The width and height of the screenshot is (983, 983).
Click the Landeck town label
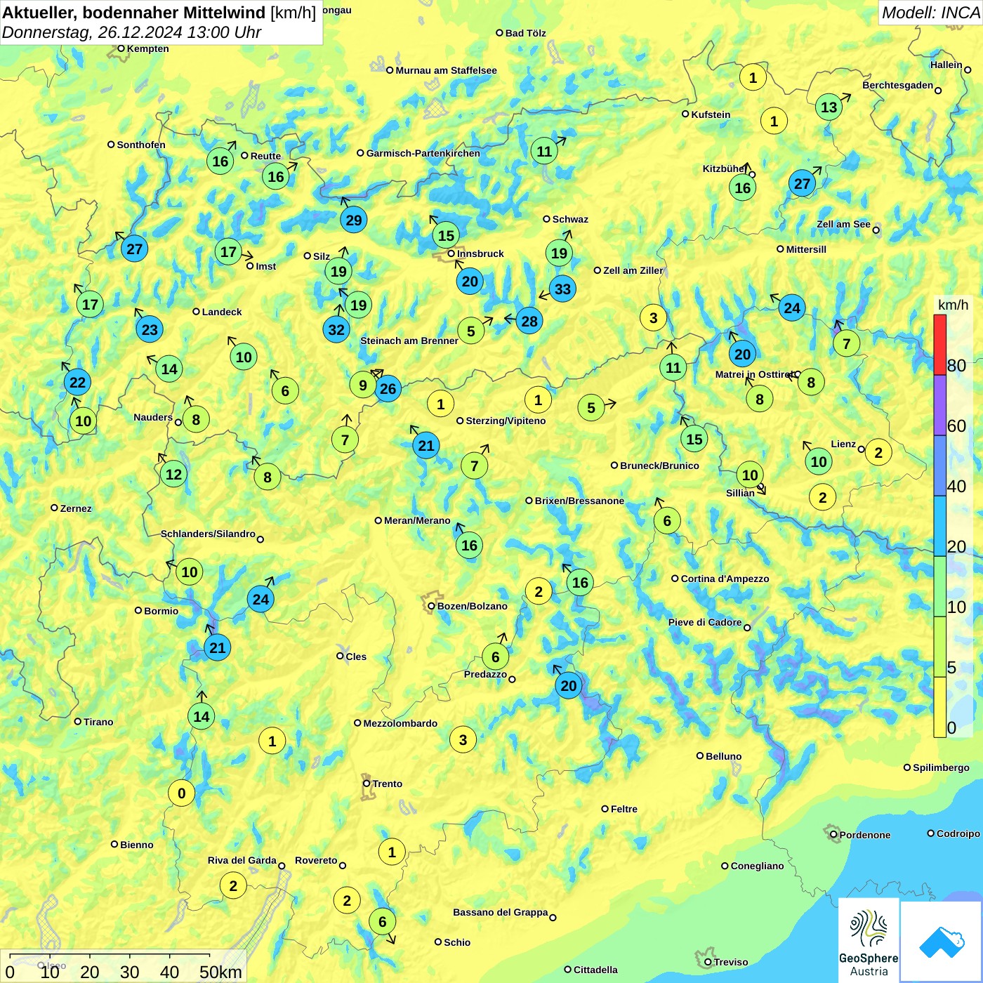[222, 312]
